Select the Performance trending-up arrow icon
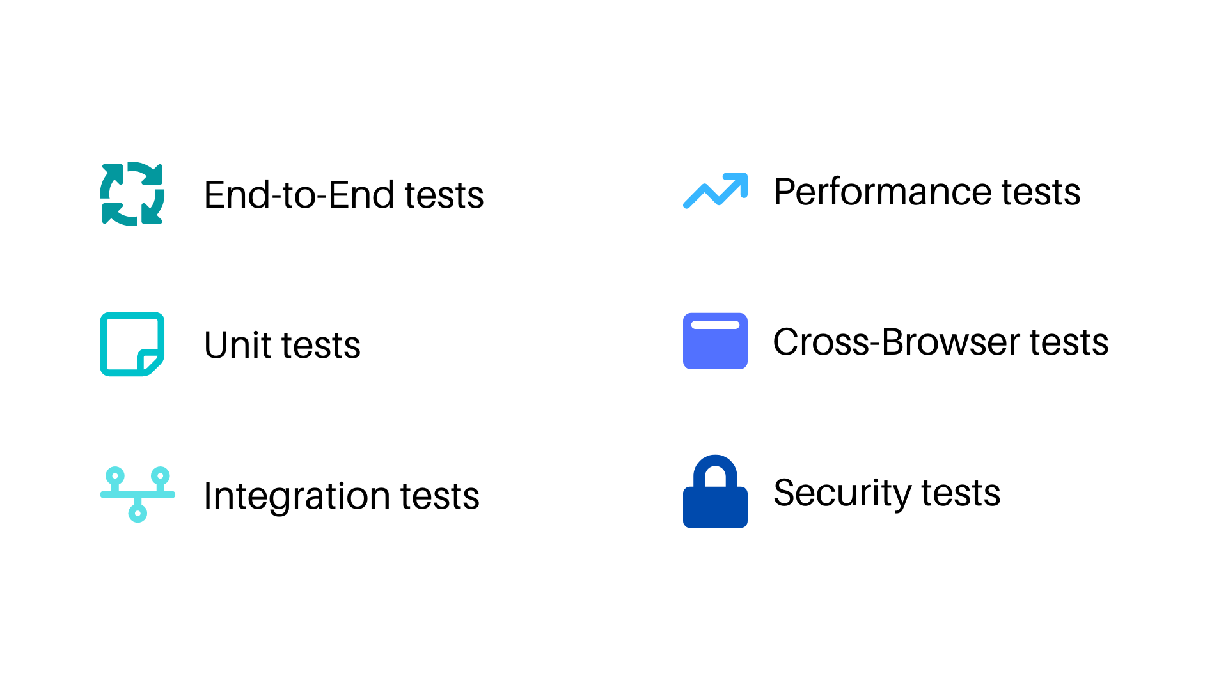This screenshot has width=1228, height=690. (715, 190)
